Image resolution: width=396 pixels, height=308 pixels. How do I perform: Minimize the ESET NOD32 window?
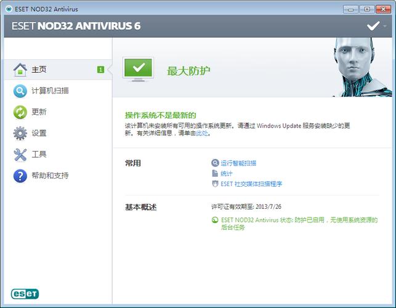(x=350, y=9)
